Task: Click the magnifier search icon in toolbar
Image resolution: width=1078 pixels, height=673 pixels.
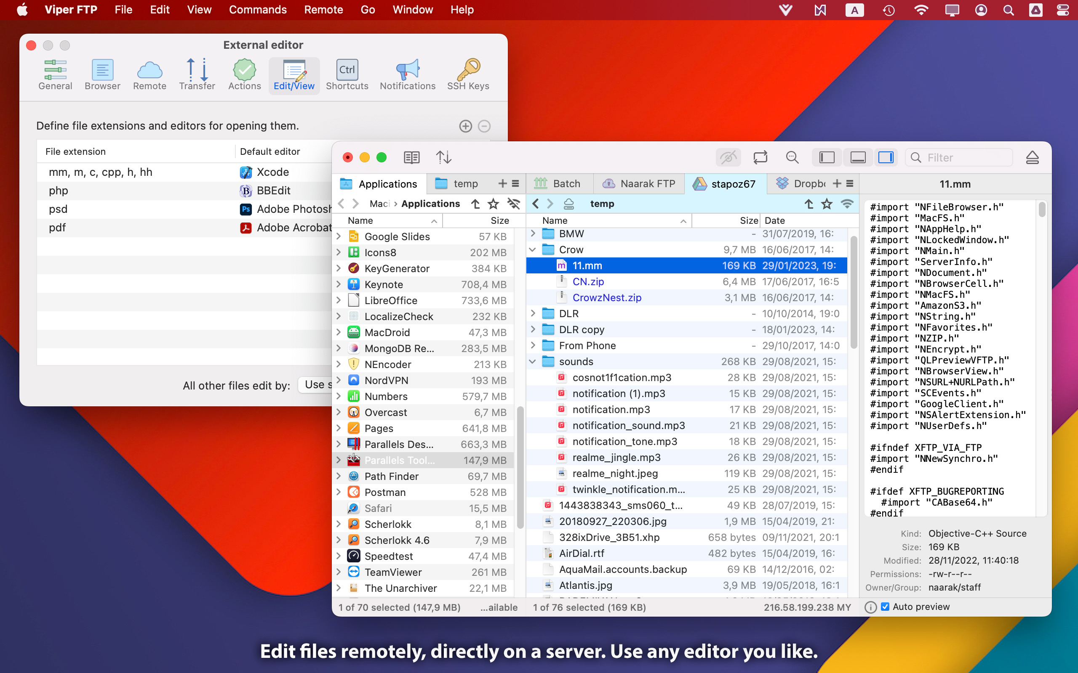Action: pyautogui.click(x=792, y=157)
